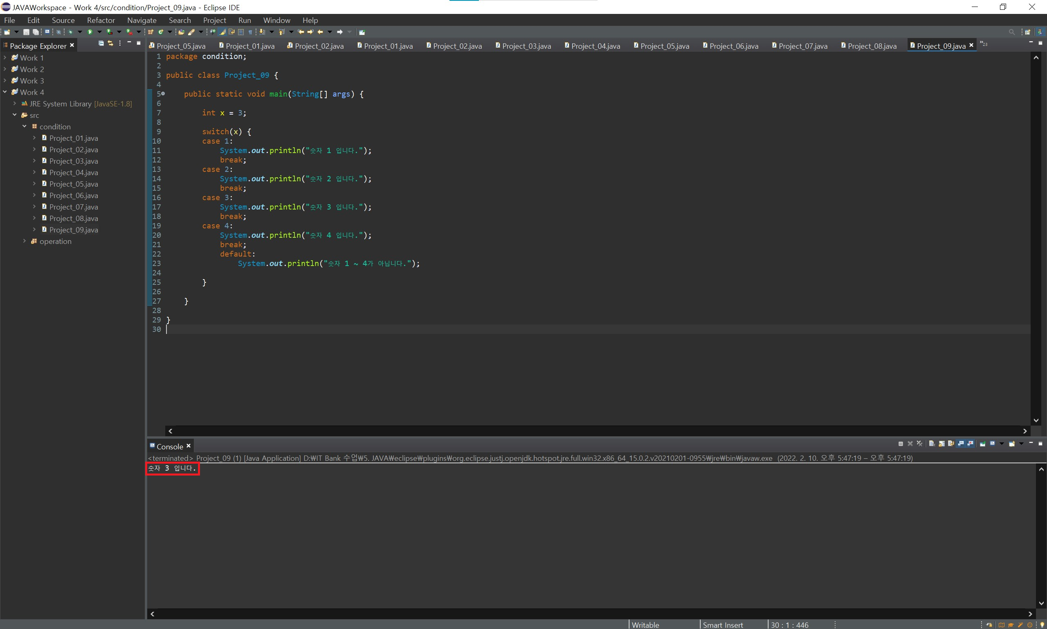This screenshot has height=629, width=1047.
Task: Expand the Work 1 project node
Action: (x=5, y=58)
